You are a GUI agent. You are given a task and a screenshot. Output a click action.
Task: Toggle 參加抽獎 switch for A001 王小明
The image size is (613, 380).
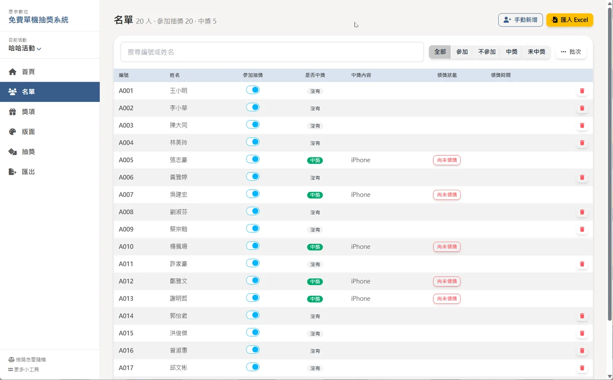point(253,90)
